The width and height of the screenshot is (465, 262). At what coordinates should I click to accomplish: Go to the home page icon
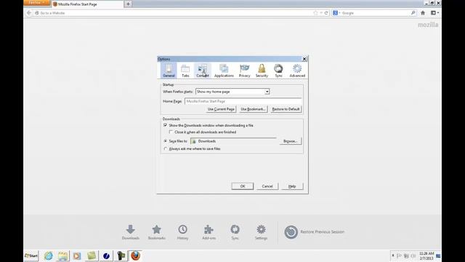(x=423, y=13)
